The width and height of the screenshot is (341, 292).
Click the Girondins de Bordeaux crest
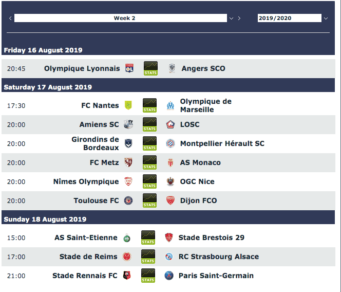pyautogui.click(x=128, y=143)
